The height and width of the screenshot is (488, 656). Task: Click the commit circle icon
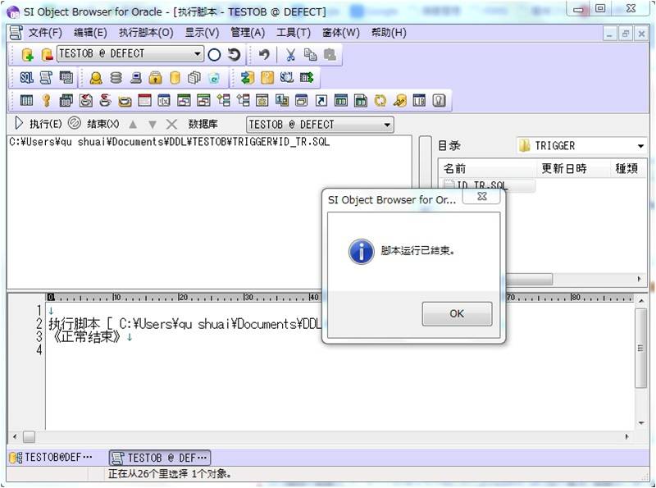pyautogui.click(x=214, y=54)
